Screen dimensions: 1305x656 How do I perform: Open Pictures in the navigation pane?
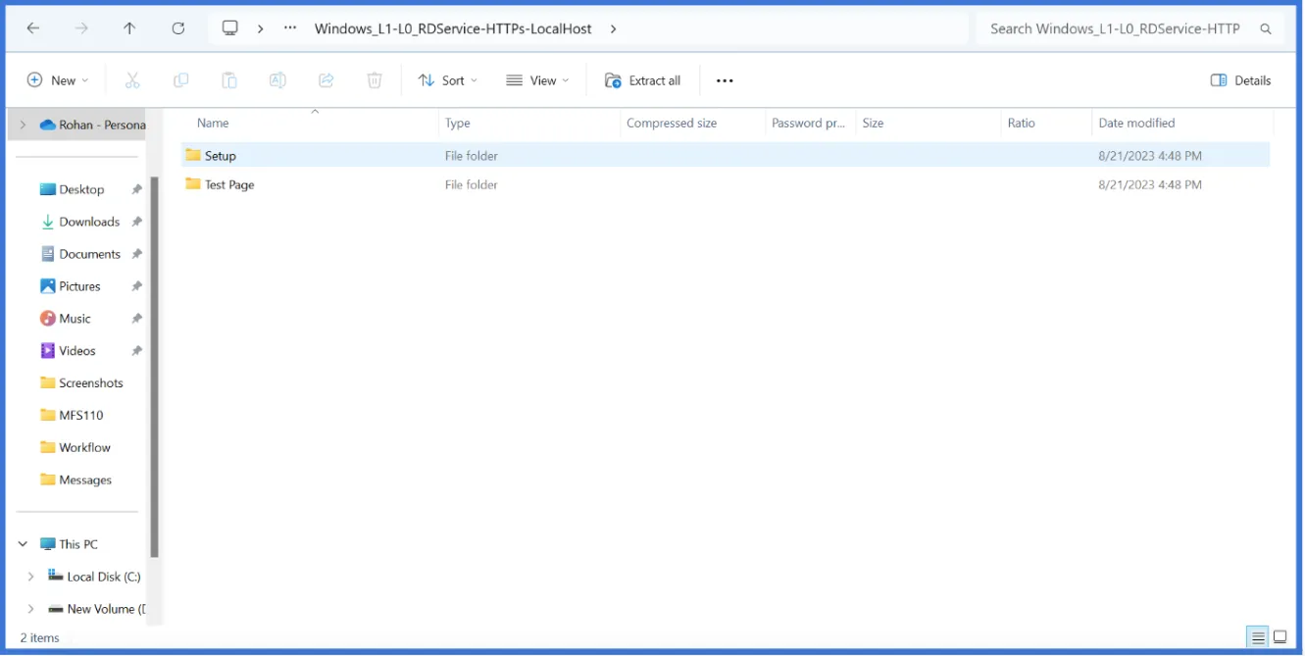click(79, 286)
